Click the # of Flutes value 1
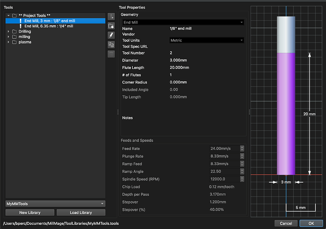 [171, 75]
